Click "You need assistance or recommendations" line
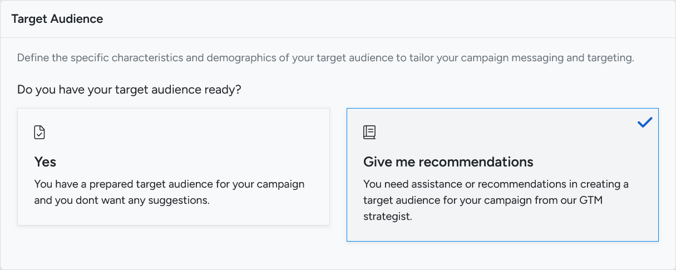Viewport: 676px width, 270px height. tap(496, 184)
